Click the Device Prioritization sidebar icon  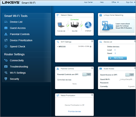click(x=6, y=40)
